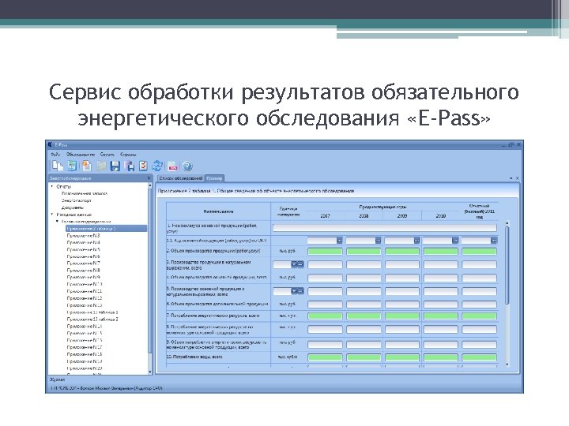569x426 pixels.
Task: Collapse the Отчеты tree node
Action: pyautogui.click(x=52, y=186)
